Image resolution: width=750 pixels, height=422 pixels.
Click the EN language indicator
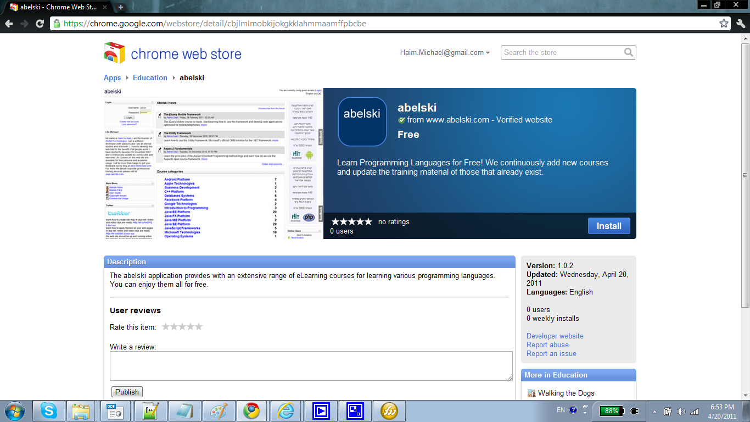pyautogui.click(x=561, y=410)
